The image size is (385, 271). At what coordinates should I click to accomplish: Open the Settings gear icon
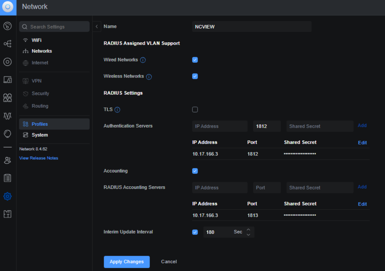click(7, 196)
